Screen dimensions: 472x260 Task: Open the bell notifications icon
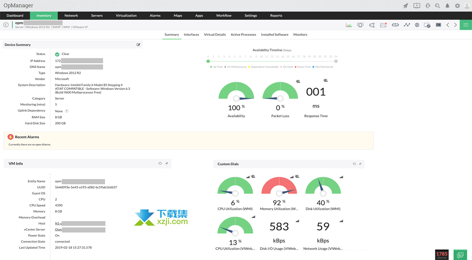[x=447, y=6]
